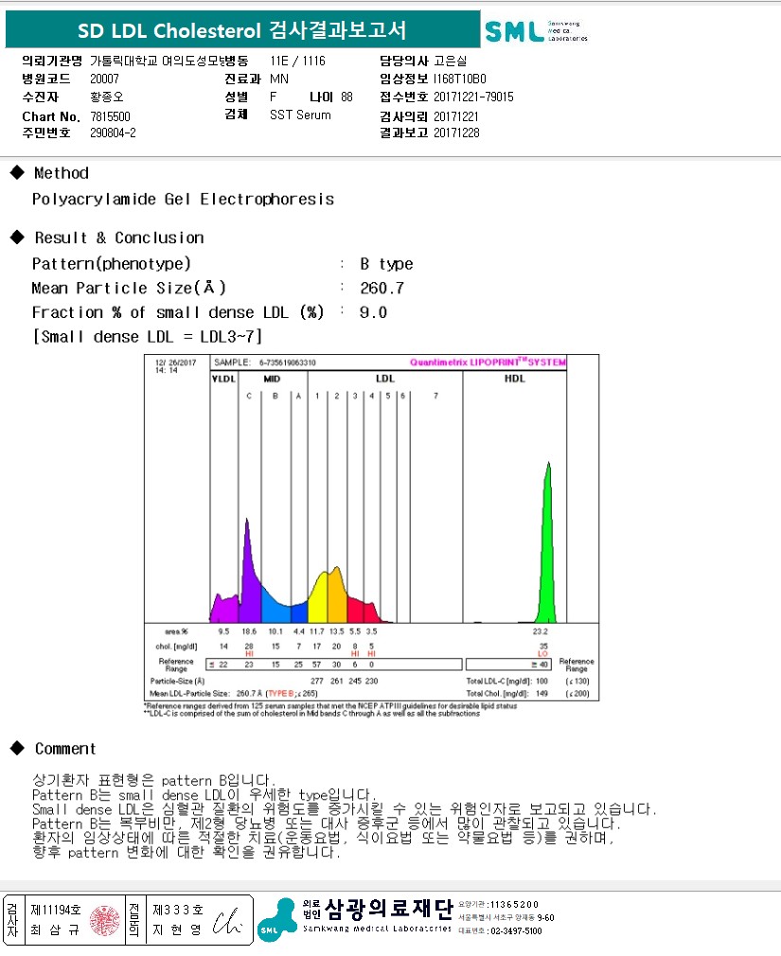
Task: Click the foundation name 삼광의료재단
Action: point(389,909)
